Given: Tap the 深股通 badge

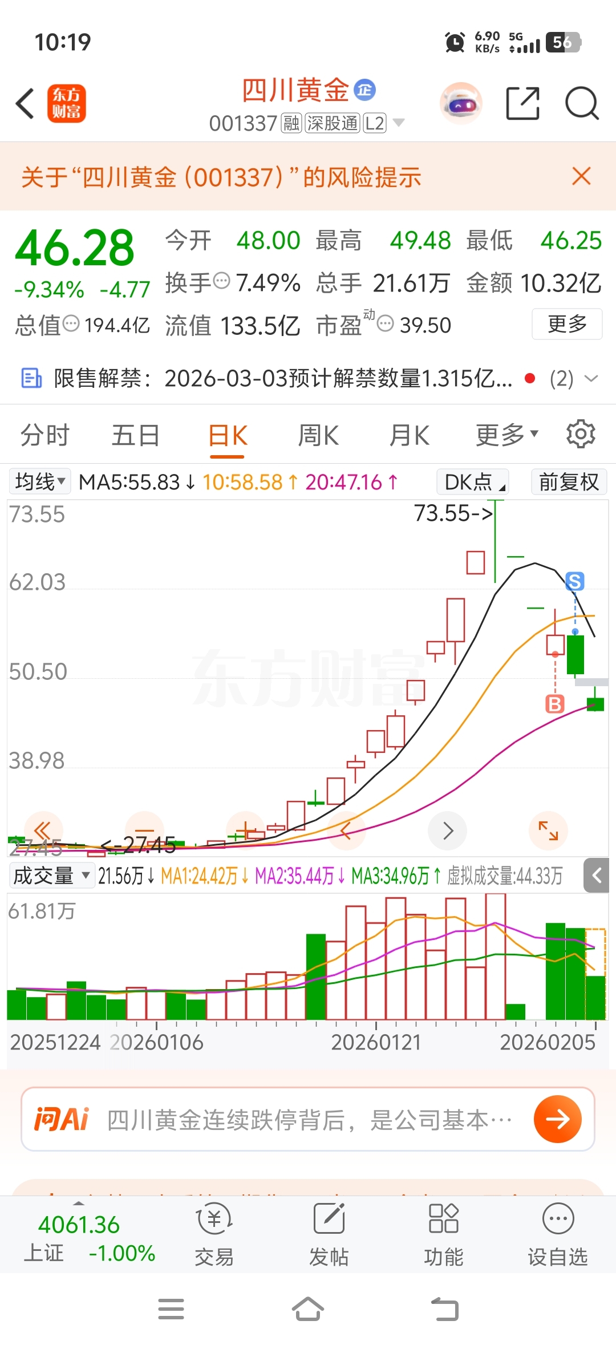Looking at the screenshot, I should pos(333,123).
